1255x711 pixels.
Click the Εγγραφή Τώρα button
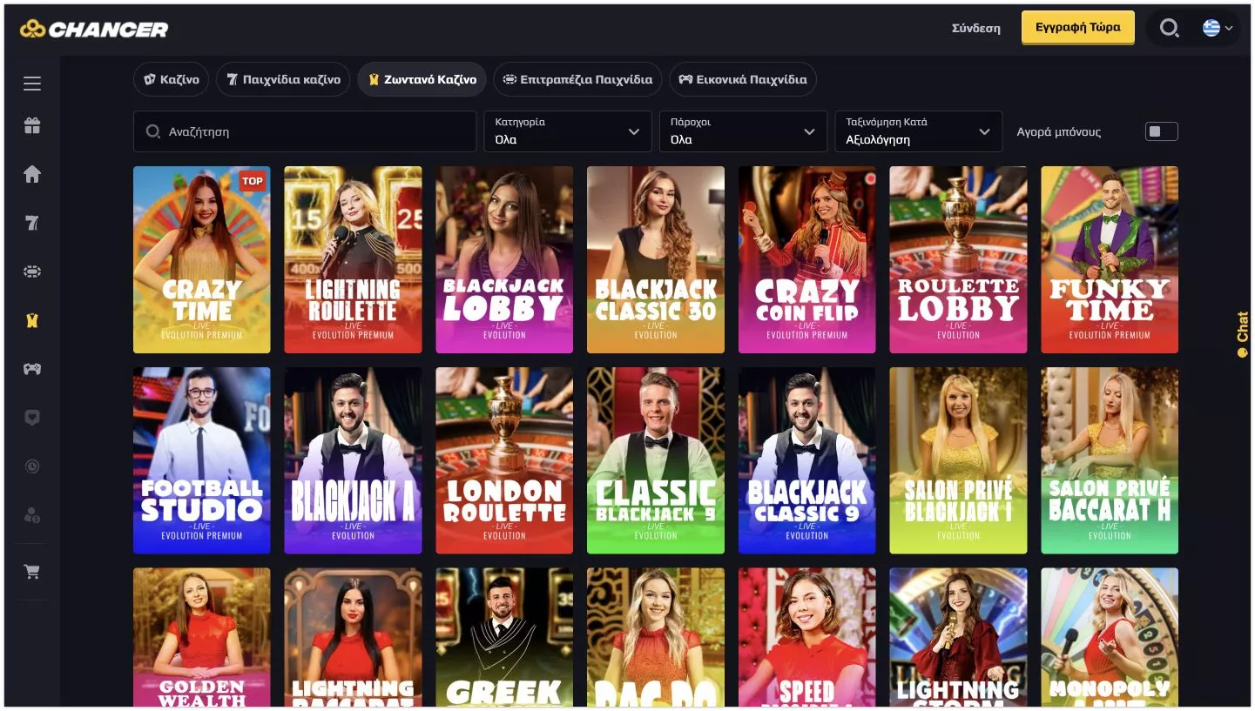pyautogui.click(x=1077, y=28)
